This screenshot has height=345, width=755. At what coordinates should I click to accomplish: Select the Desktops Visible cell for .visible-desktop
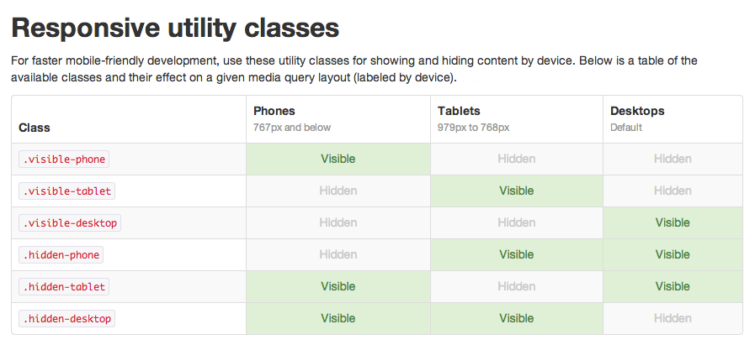pos(673,222)
